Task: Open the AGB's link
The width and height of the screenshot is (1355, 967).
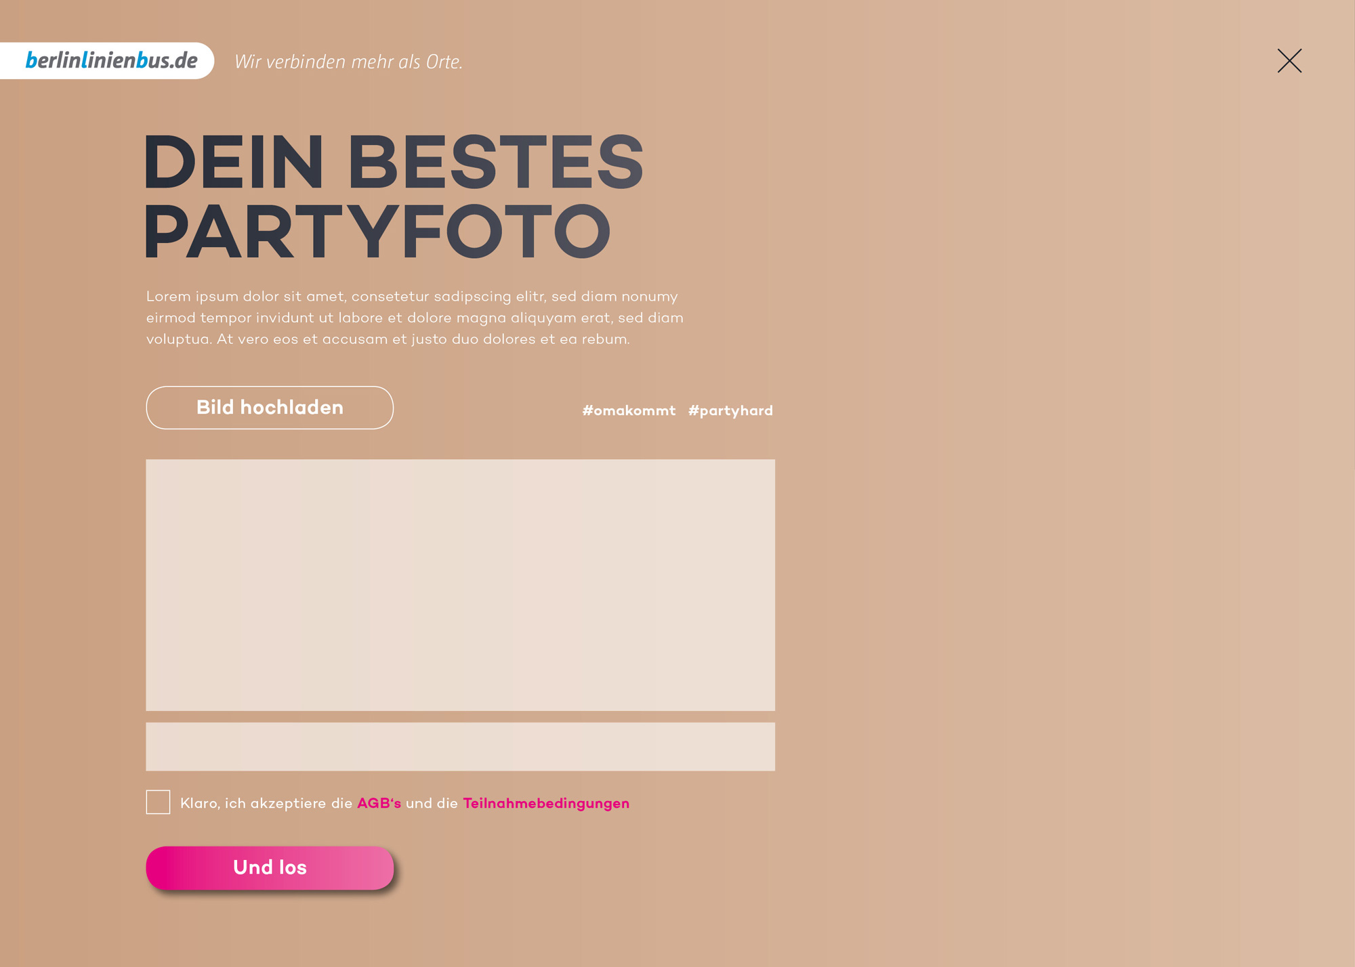Action: point(379,803)
